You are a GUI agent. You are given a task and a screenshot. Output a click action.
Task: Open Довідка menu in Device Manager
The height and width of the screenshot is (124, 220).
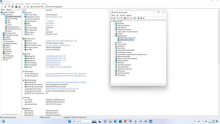coord(129,15)
